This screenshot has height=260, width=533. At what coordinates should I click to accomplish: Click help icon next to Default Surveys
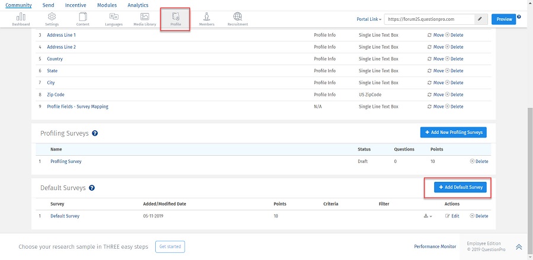(92, 188)
